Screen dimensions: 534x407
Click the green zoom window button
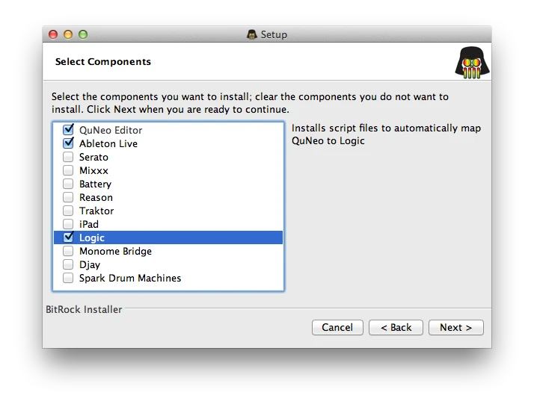click(x=83, y=34)
